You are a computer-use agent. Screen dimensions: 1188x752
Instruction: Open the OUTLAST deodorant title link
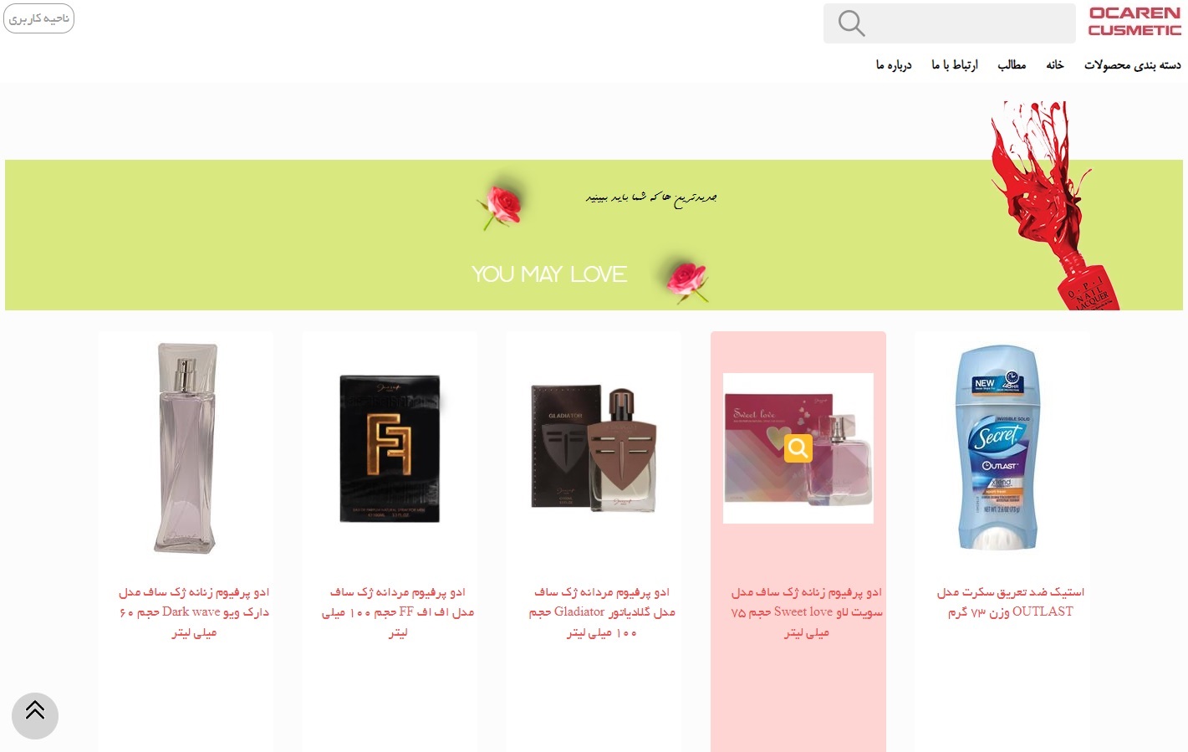click(1010, 601)
